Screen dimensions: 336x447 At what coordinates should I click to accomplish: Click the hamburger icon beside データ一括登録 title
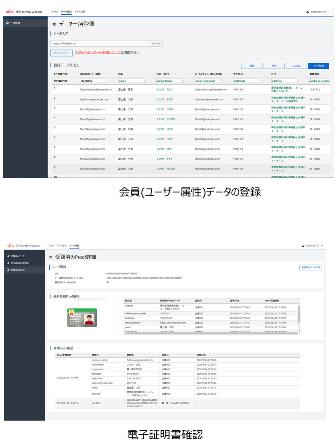pos(54,24)
